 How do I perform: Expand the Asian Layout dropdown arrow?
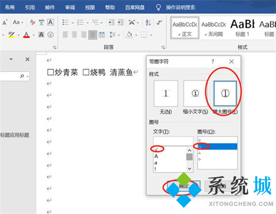(138, 23)
